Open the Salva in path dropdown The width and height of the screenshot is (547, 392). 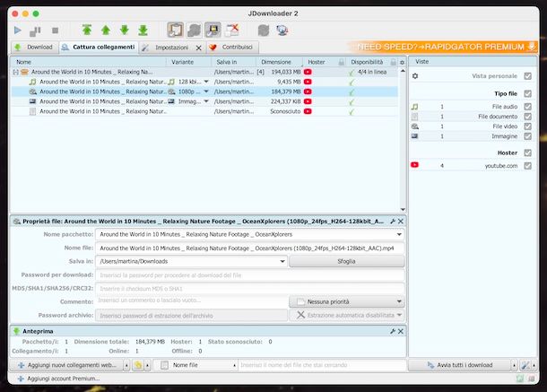coord(282,261)
